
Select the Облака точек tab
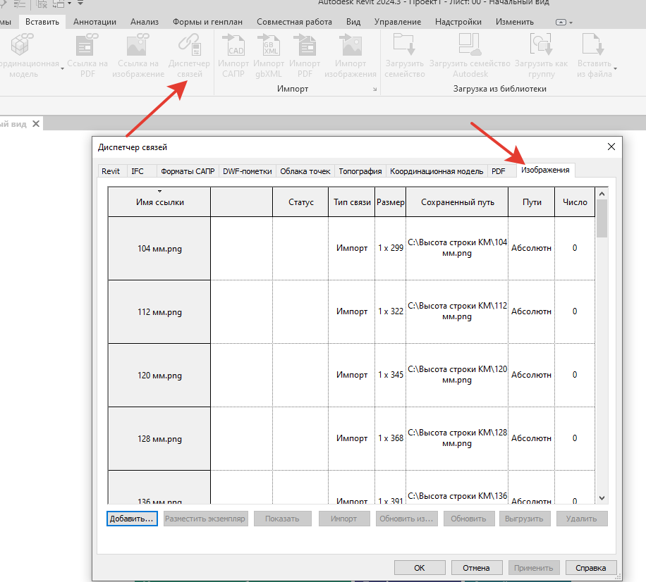[305, 171]
